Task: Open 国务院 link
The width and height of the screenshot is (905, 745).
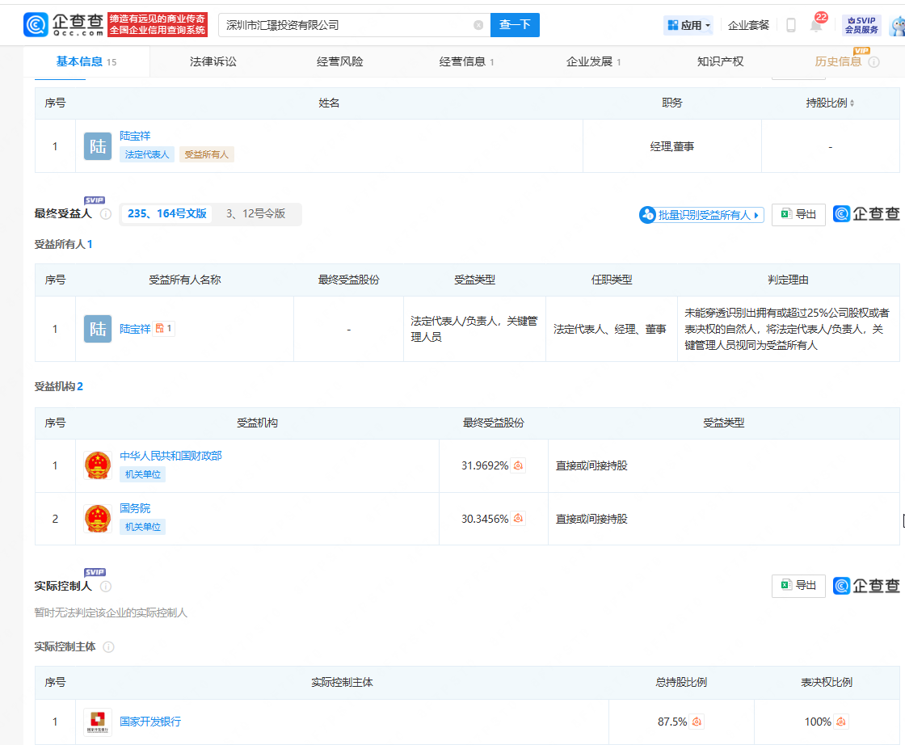Action: click(x=135, y=508)
